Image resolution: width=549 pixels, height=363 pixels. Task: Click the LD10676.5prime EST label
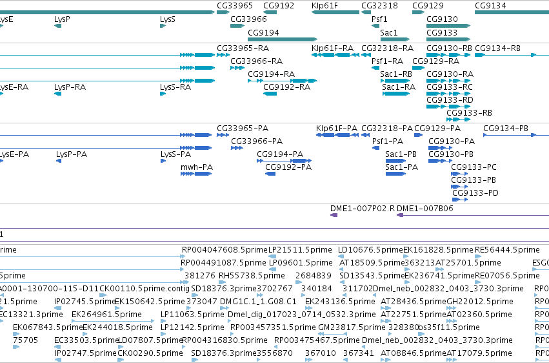(370, 250)
